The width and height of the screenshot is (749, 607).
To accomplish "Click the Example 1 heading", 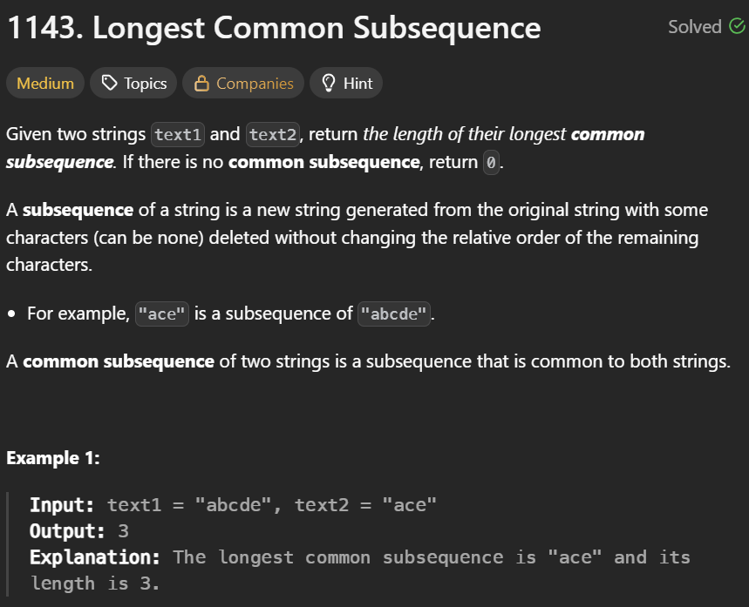I will tap(53, 458).
